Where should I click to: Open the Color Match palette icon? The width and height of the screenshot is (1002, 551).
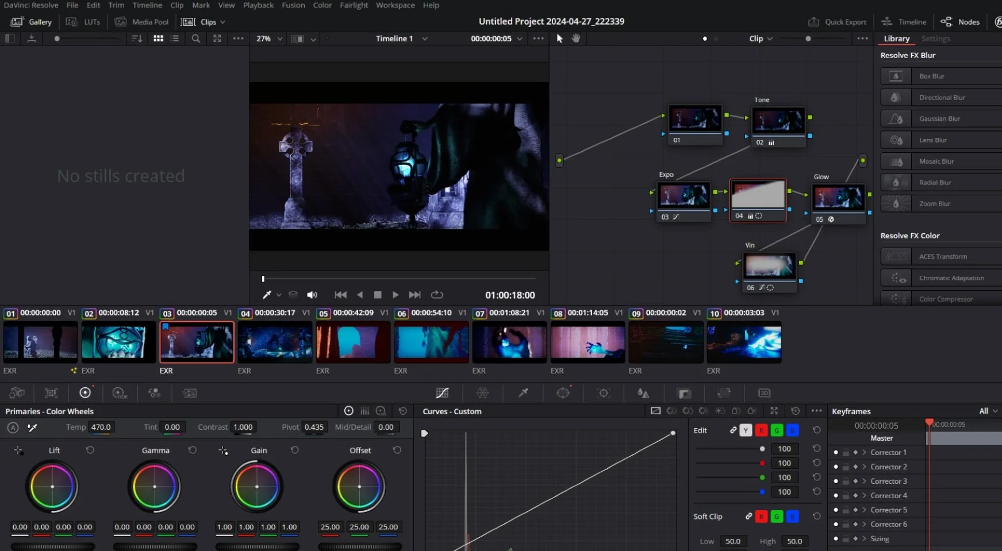click(51, 393)
